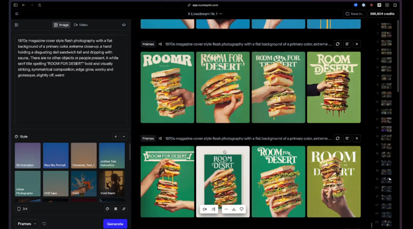The height and width of the screenshot is (229, 413).
Task: Select the 3D Animation style
Action: [28, 155]
